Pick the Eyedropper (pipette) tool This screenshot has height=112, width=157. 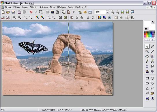pos(152,46)
